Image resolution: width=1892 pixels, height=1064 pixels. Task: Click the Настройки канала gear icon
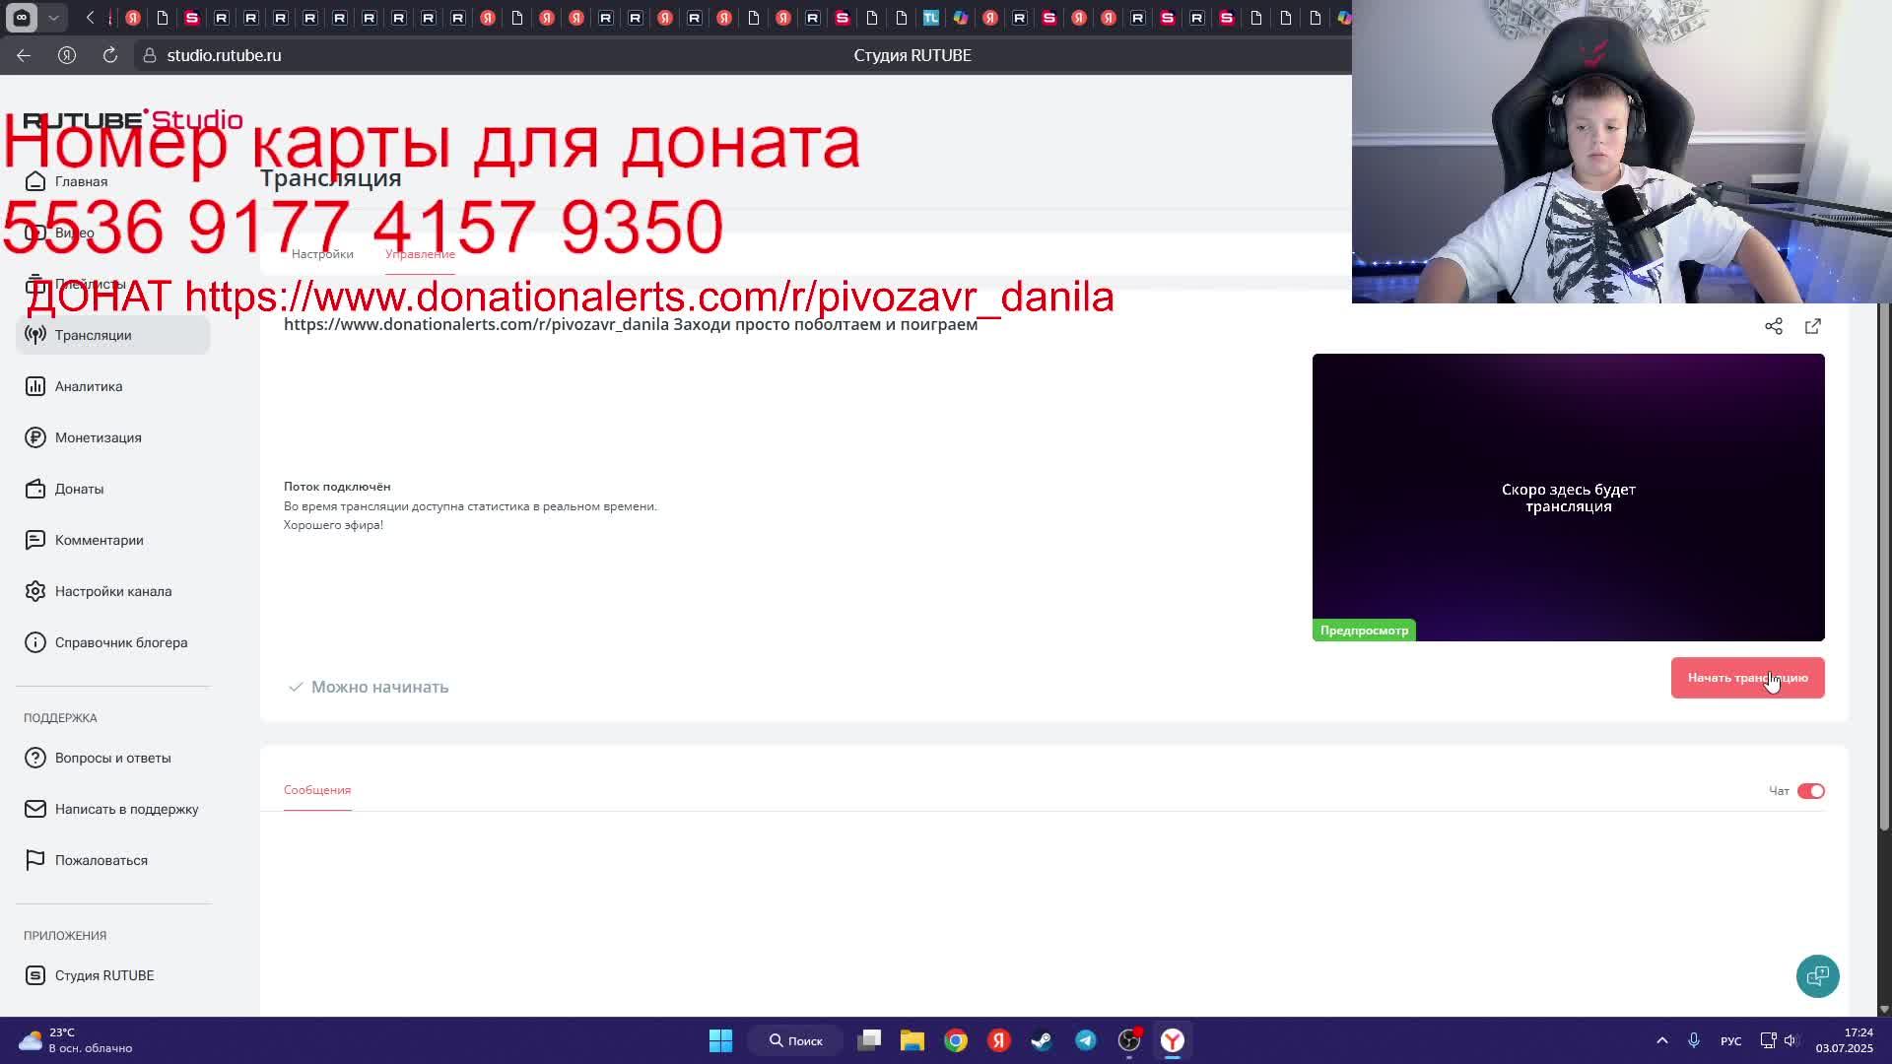[35, 591]
